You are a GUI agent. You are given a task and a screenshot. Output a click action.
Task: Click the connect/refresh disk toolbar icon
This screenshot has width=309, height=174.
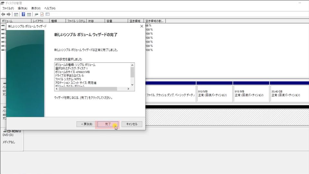[x=36, y=15]
